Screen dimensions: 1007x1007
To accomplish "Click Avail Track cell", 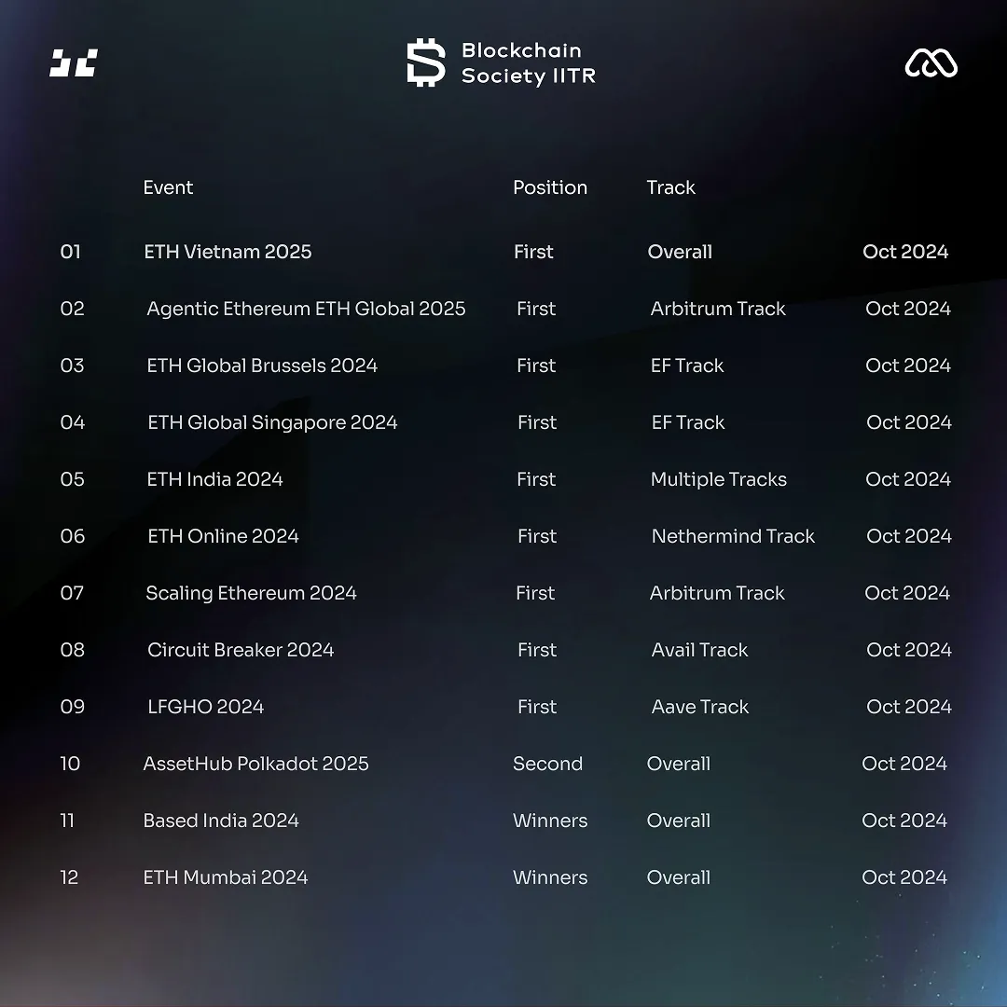I will pyautogui.click(x=699, y=650).
